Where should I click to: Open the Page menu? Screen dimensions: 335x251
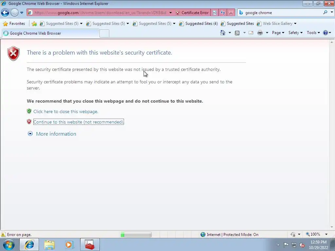278,33
